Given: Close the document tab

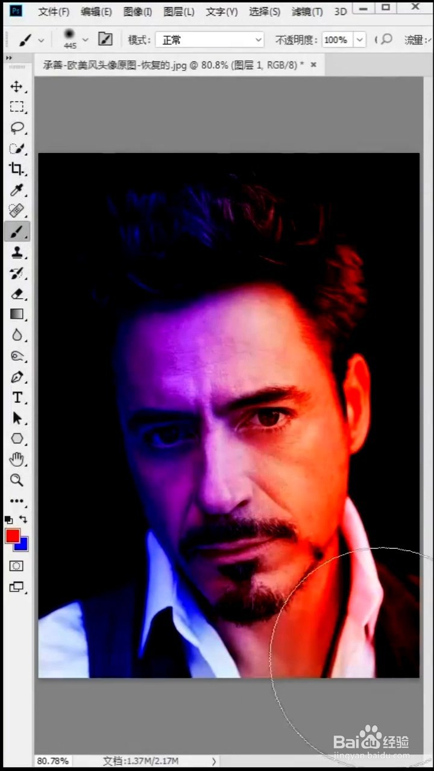Looking at the screenshot, I should pyautogui.click(x=313, y=65).
